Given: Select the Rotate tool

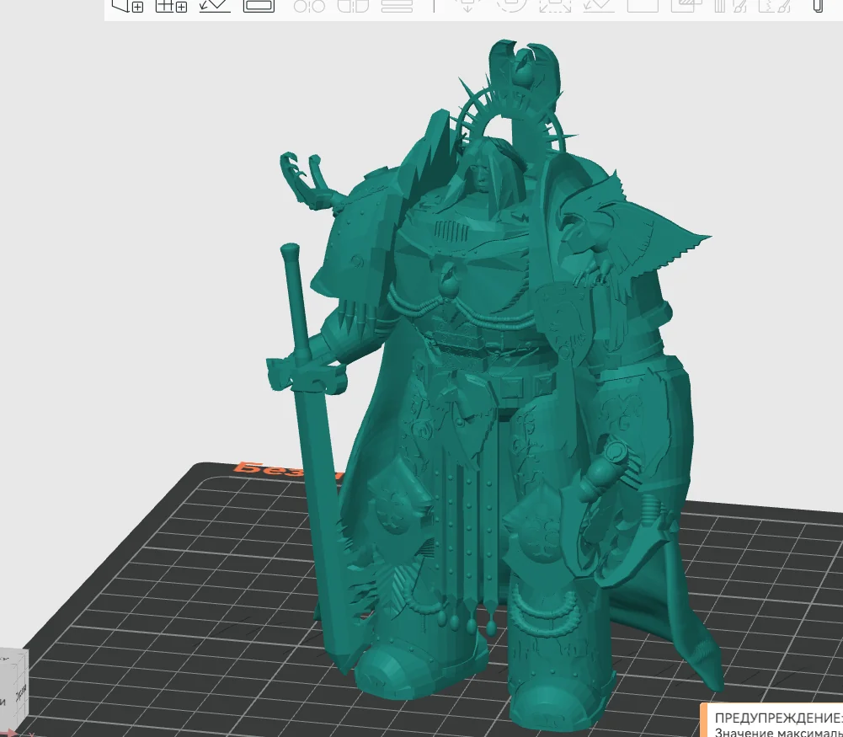Looking at the screenshot, I should (x=511, y=6).
